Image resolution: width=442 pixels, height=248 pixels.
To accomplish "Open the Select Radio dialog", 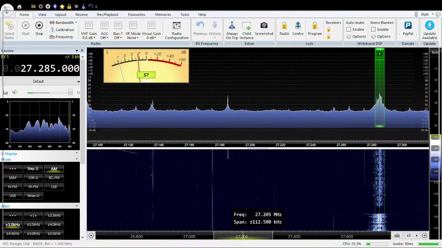I will click(x=9, y=29).
